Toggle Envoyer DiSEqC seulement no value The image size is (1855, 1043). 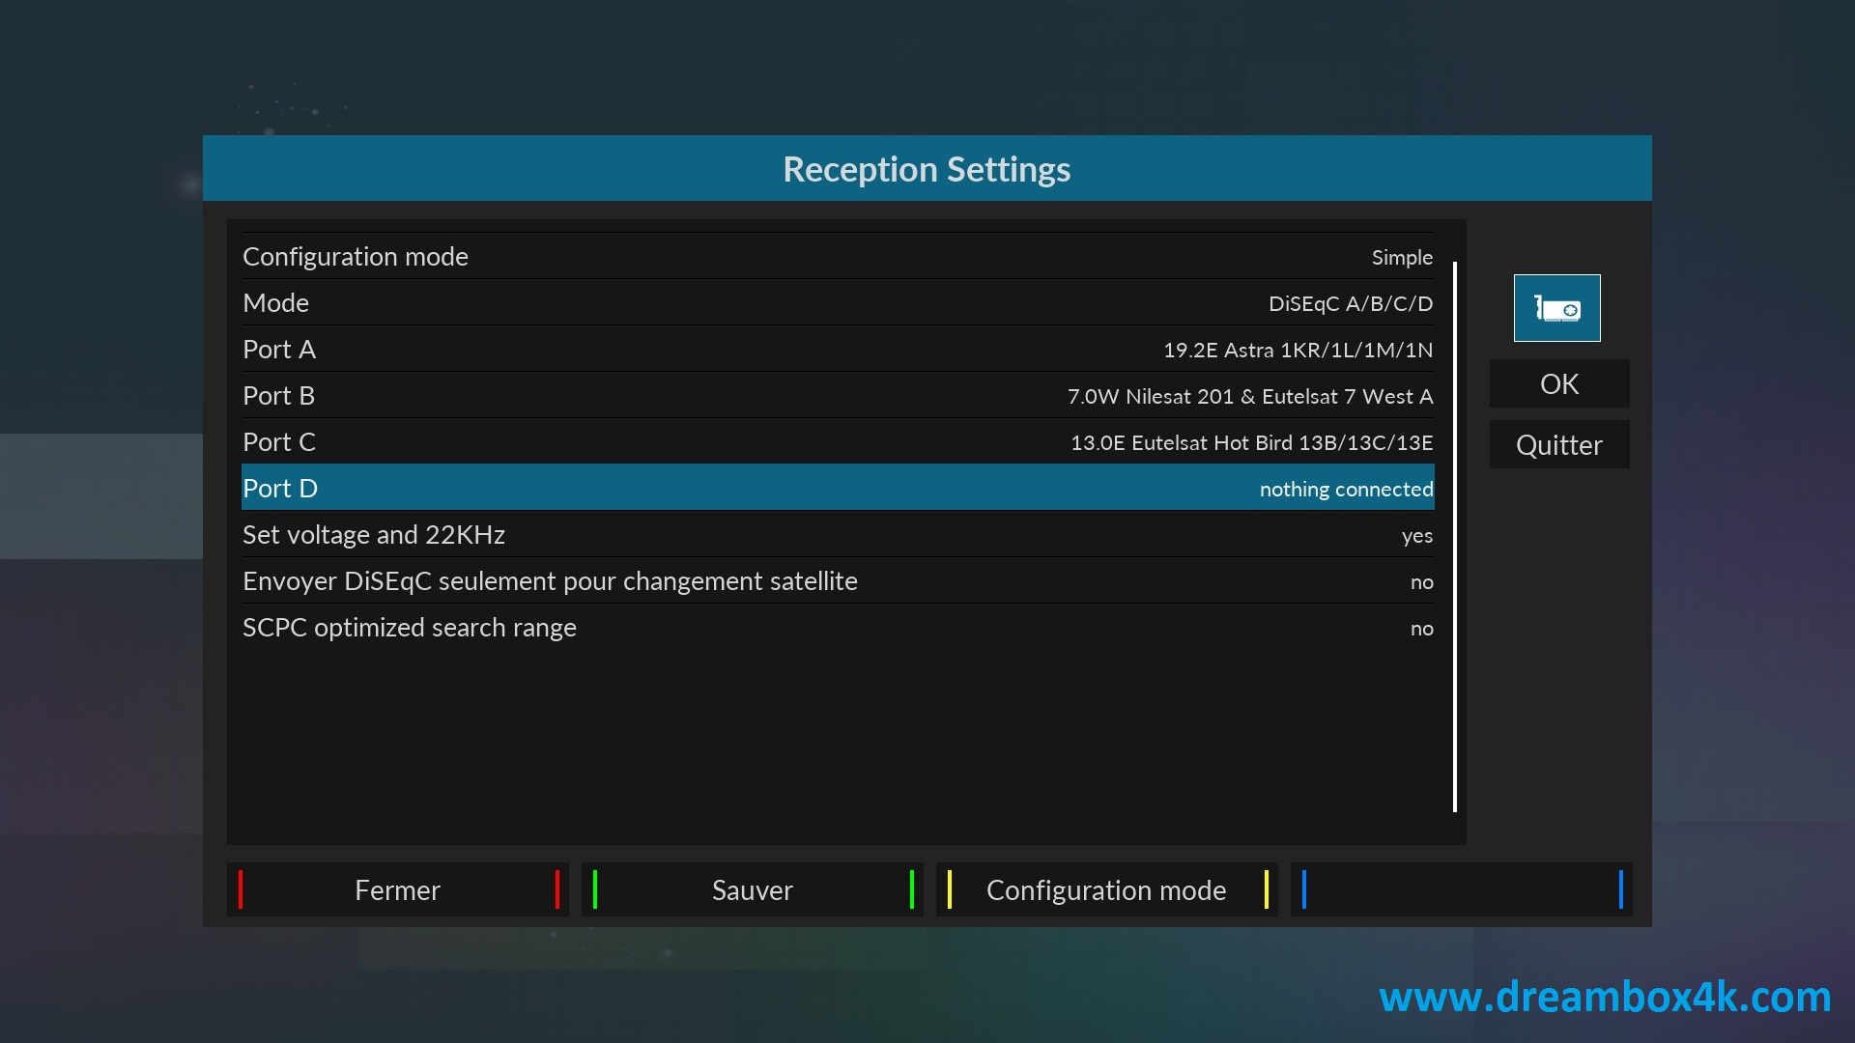click(x=1421, y=582)
